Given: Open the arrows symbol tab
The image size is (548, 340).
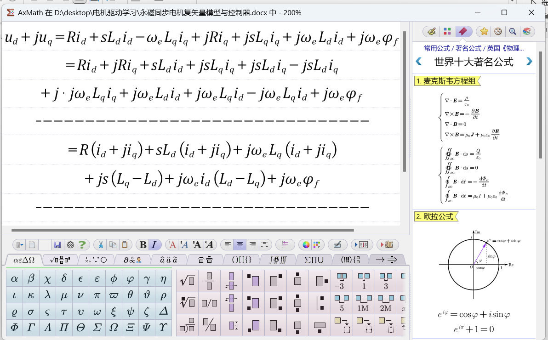Looking at the screenshot, I should coord(386,260).
